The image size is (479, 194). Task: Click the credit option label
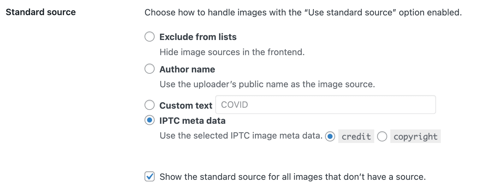coord(356,136)
